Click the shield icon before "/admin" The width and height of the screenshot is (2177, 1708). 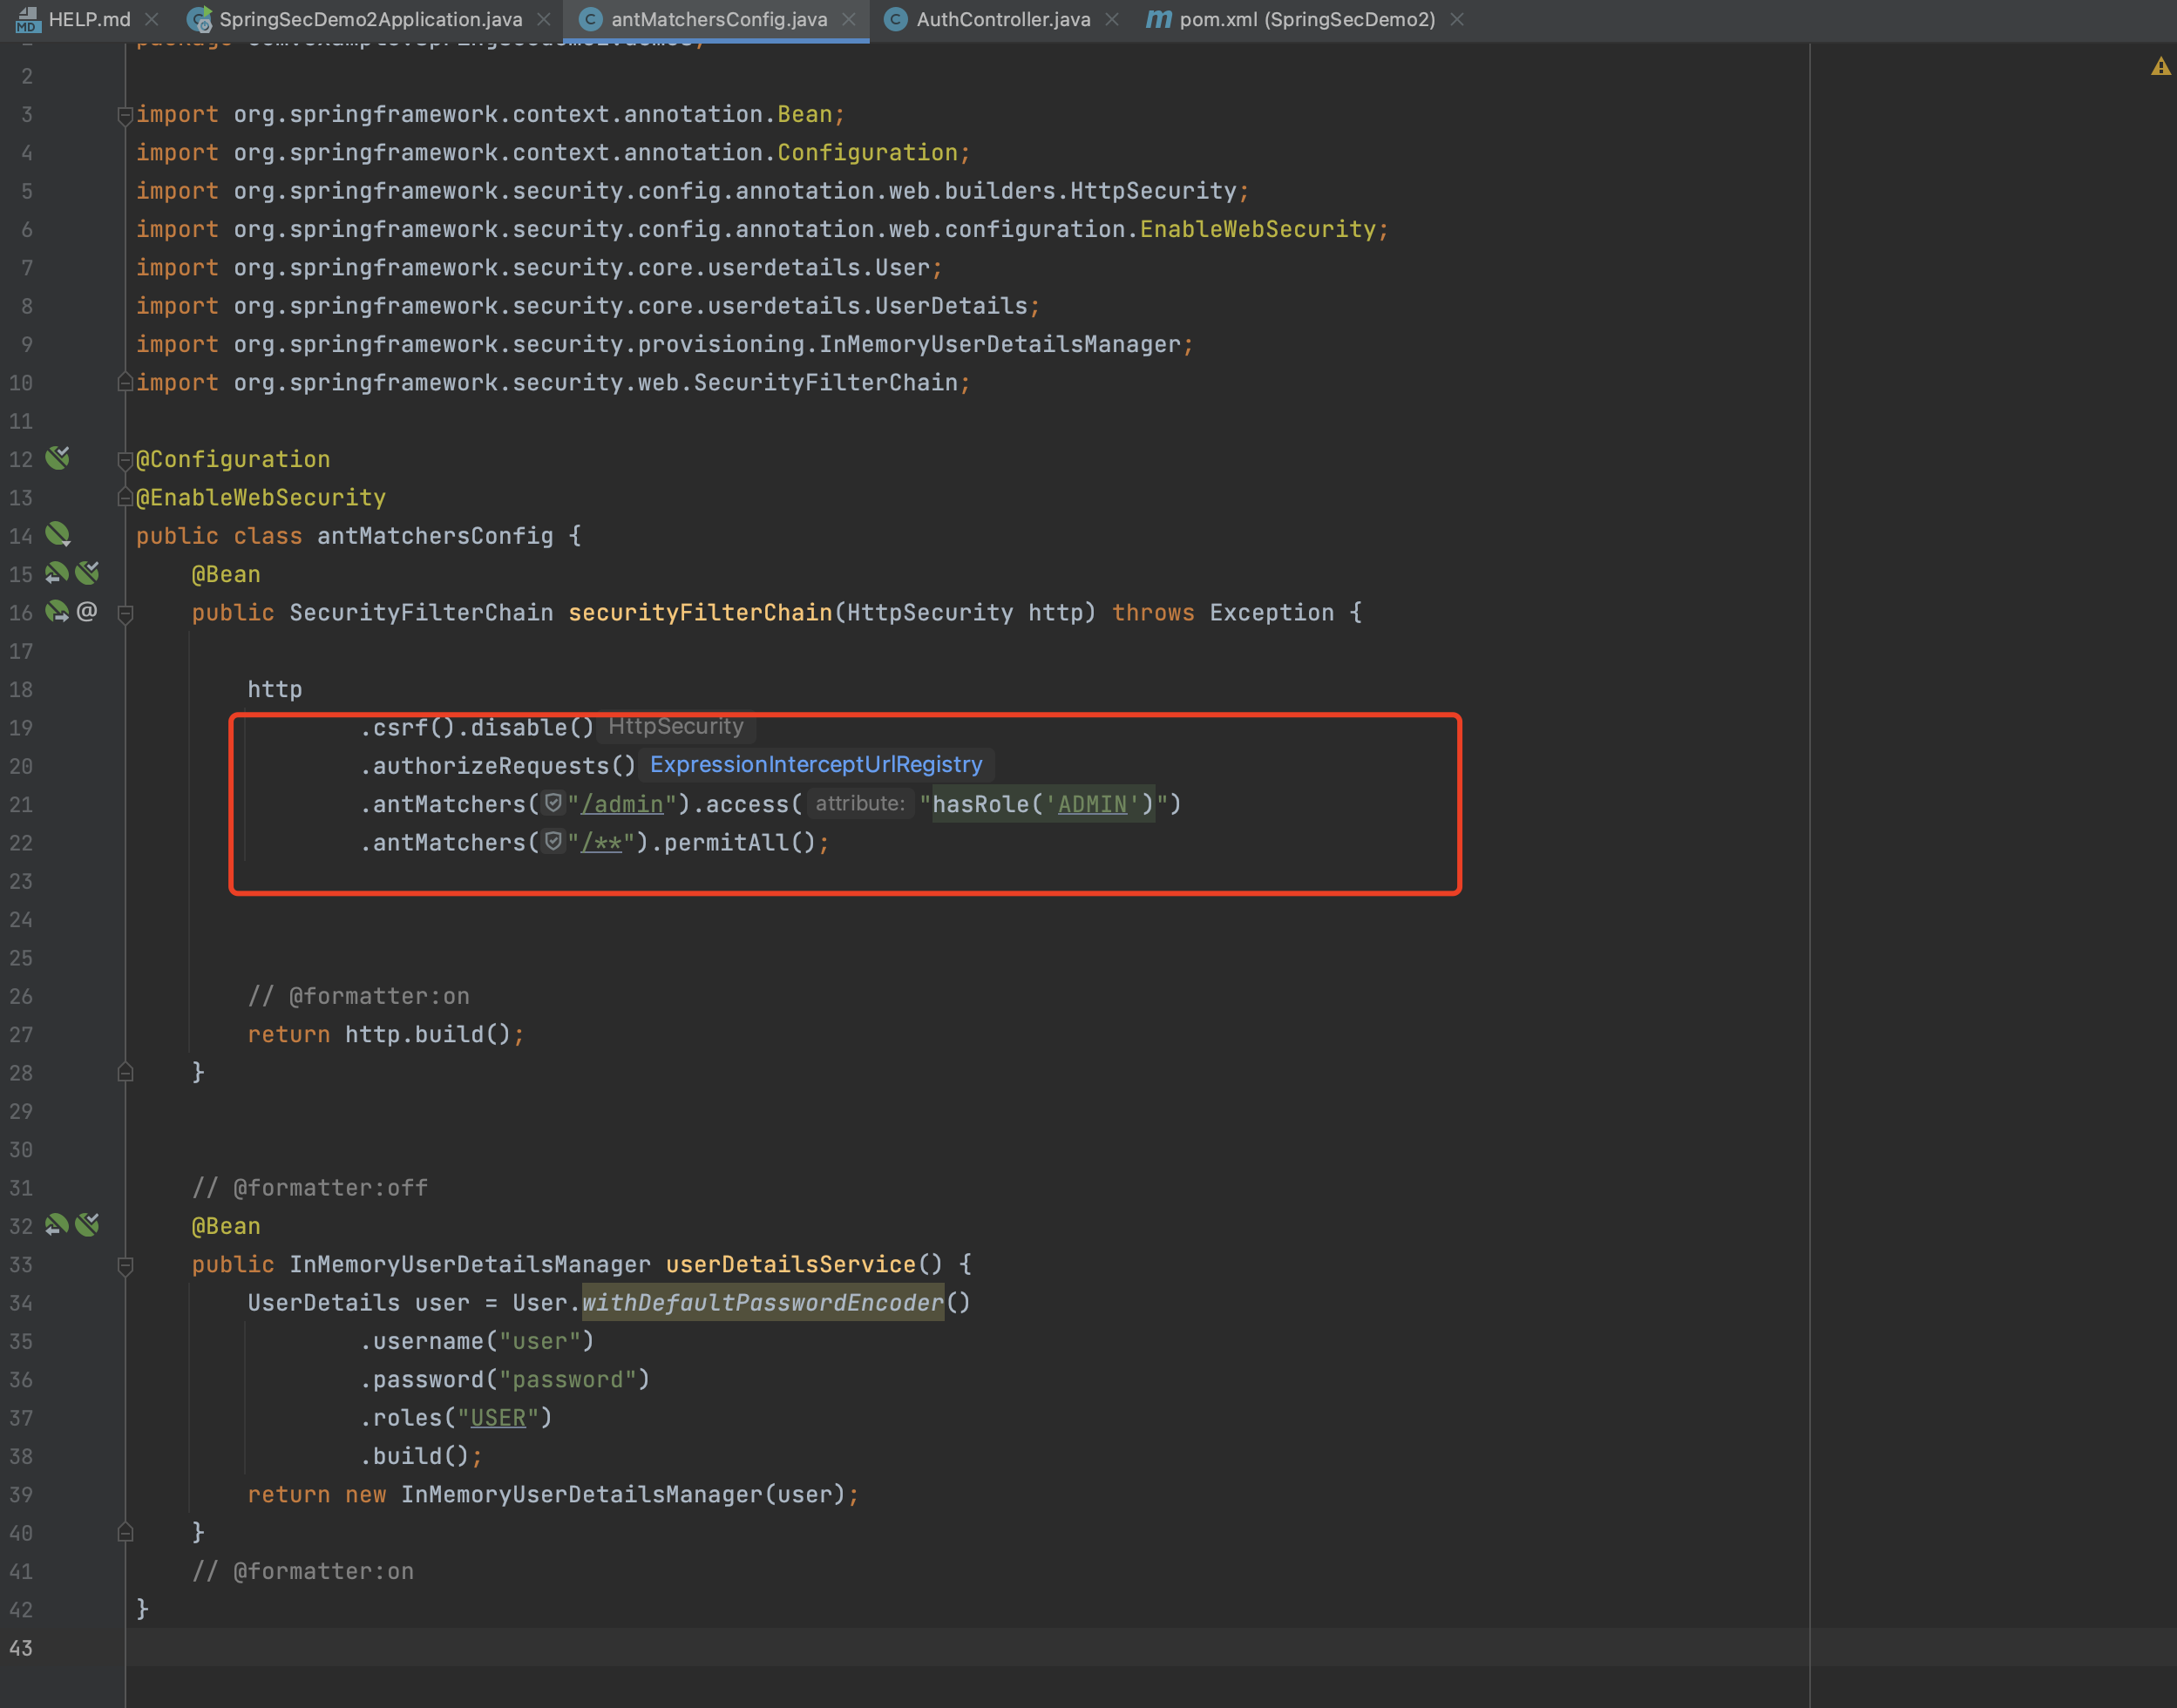(x=554, y=803)
